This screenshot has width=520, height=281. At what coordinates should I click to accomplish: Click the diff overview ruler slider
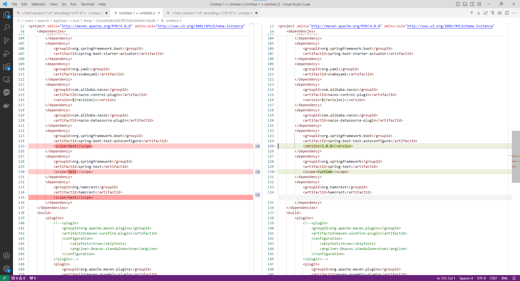[516, 157]
